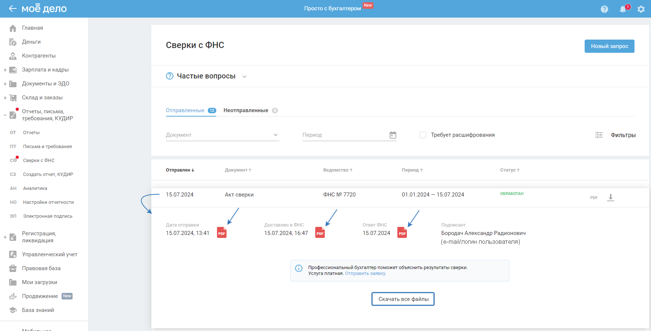Click the ФНС № 7720 cell
The height and width of the screenshot is (331, 651).
(x=339, y=195)
